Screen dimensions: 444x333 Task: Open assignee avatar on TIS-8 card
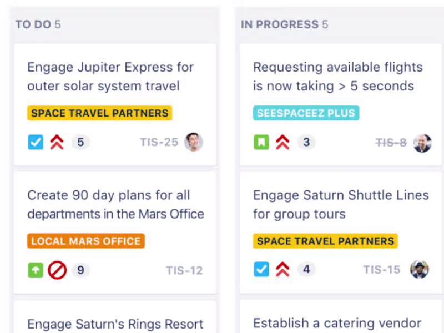(x=422, y=143)
